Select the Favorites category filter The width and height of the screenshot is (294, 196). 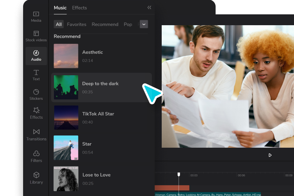(x=77, y=24)
